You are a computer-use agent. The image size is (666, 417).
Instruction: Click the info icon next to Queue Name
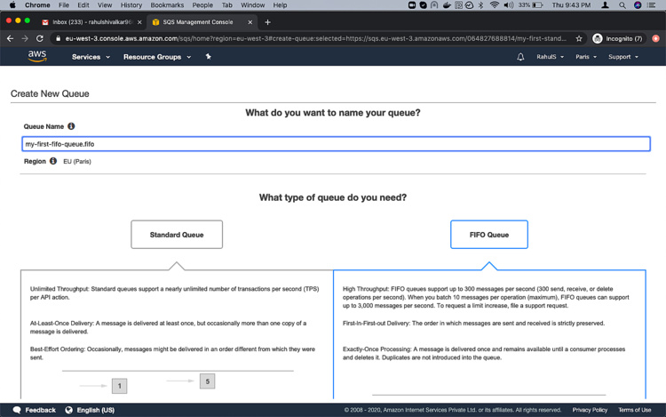point(71,126)
